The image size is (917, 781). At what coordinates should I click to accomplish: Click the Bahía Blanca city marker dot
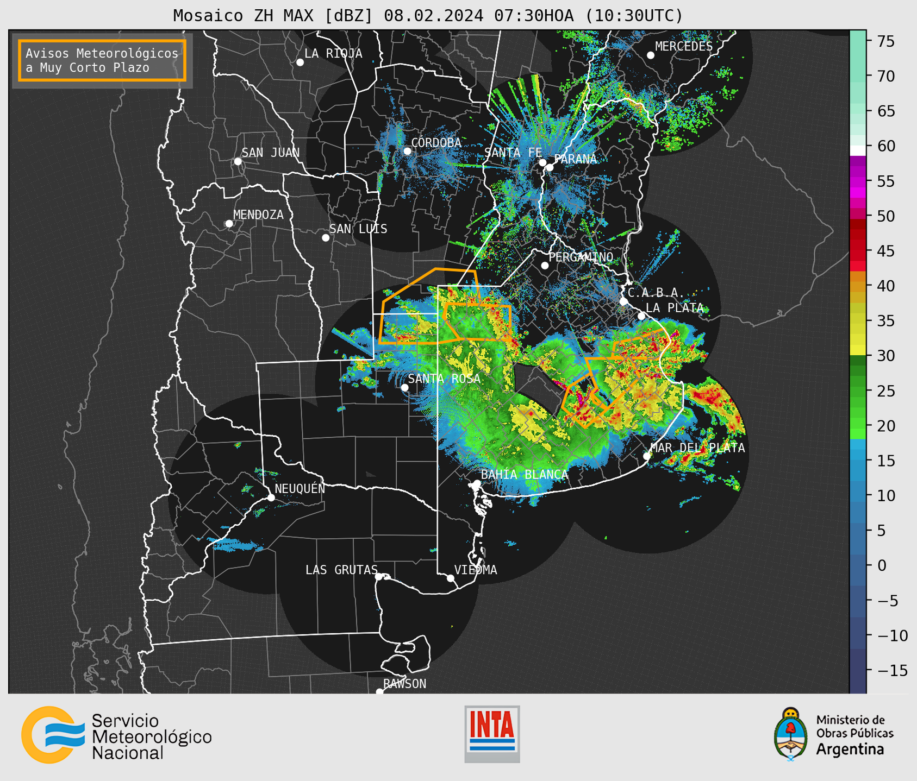point(477,483)
